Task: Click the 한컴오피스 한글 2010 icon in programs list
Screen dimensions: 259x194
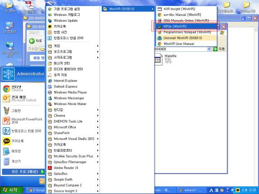Action: 50,38
